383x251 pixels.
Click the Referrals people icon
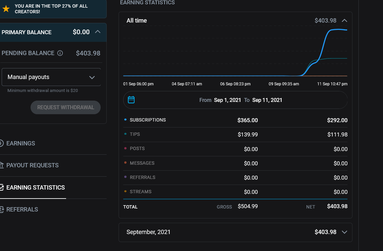pos(1,209)
